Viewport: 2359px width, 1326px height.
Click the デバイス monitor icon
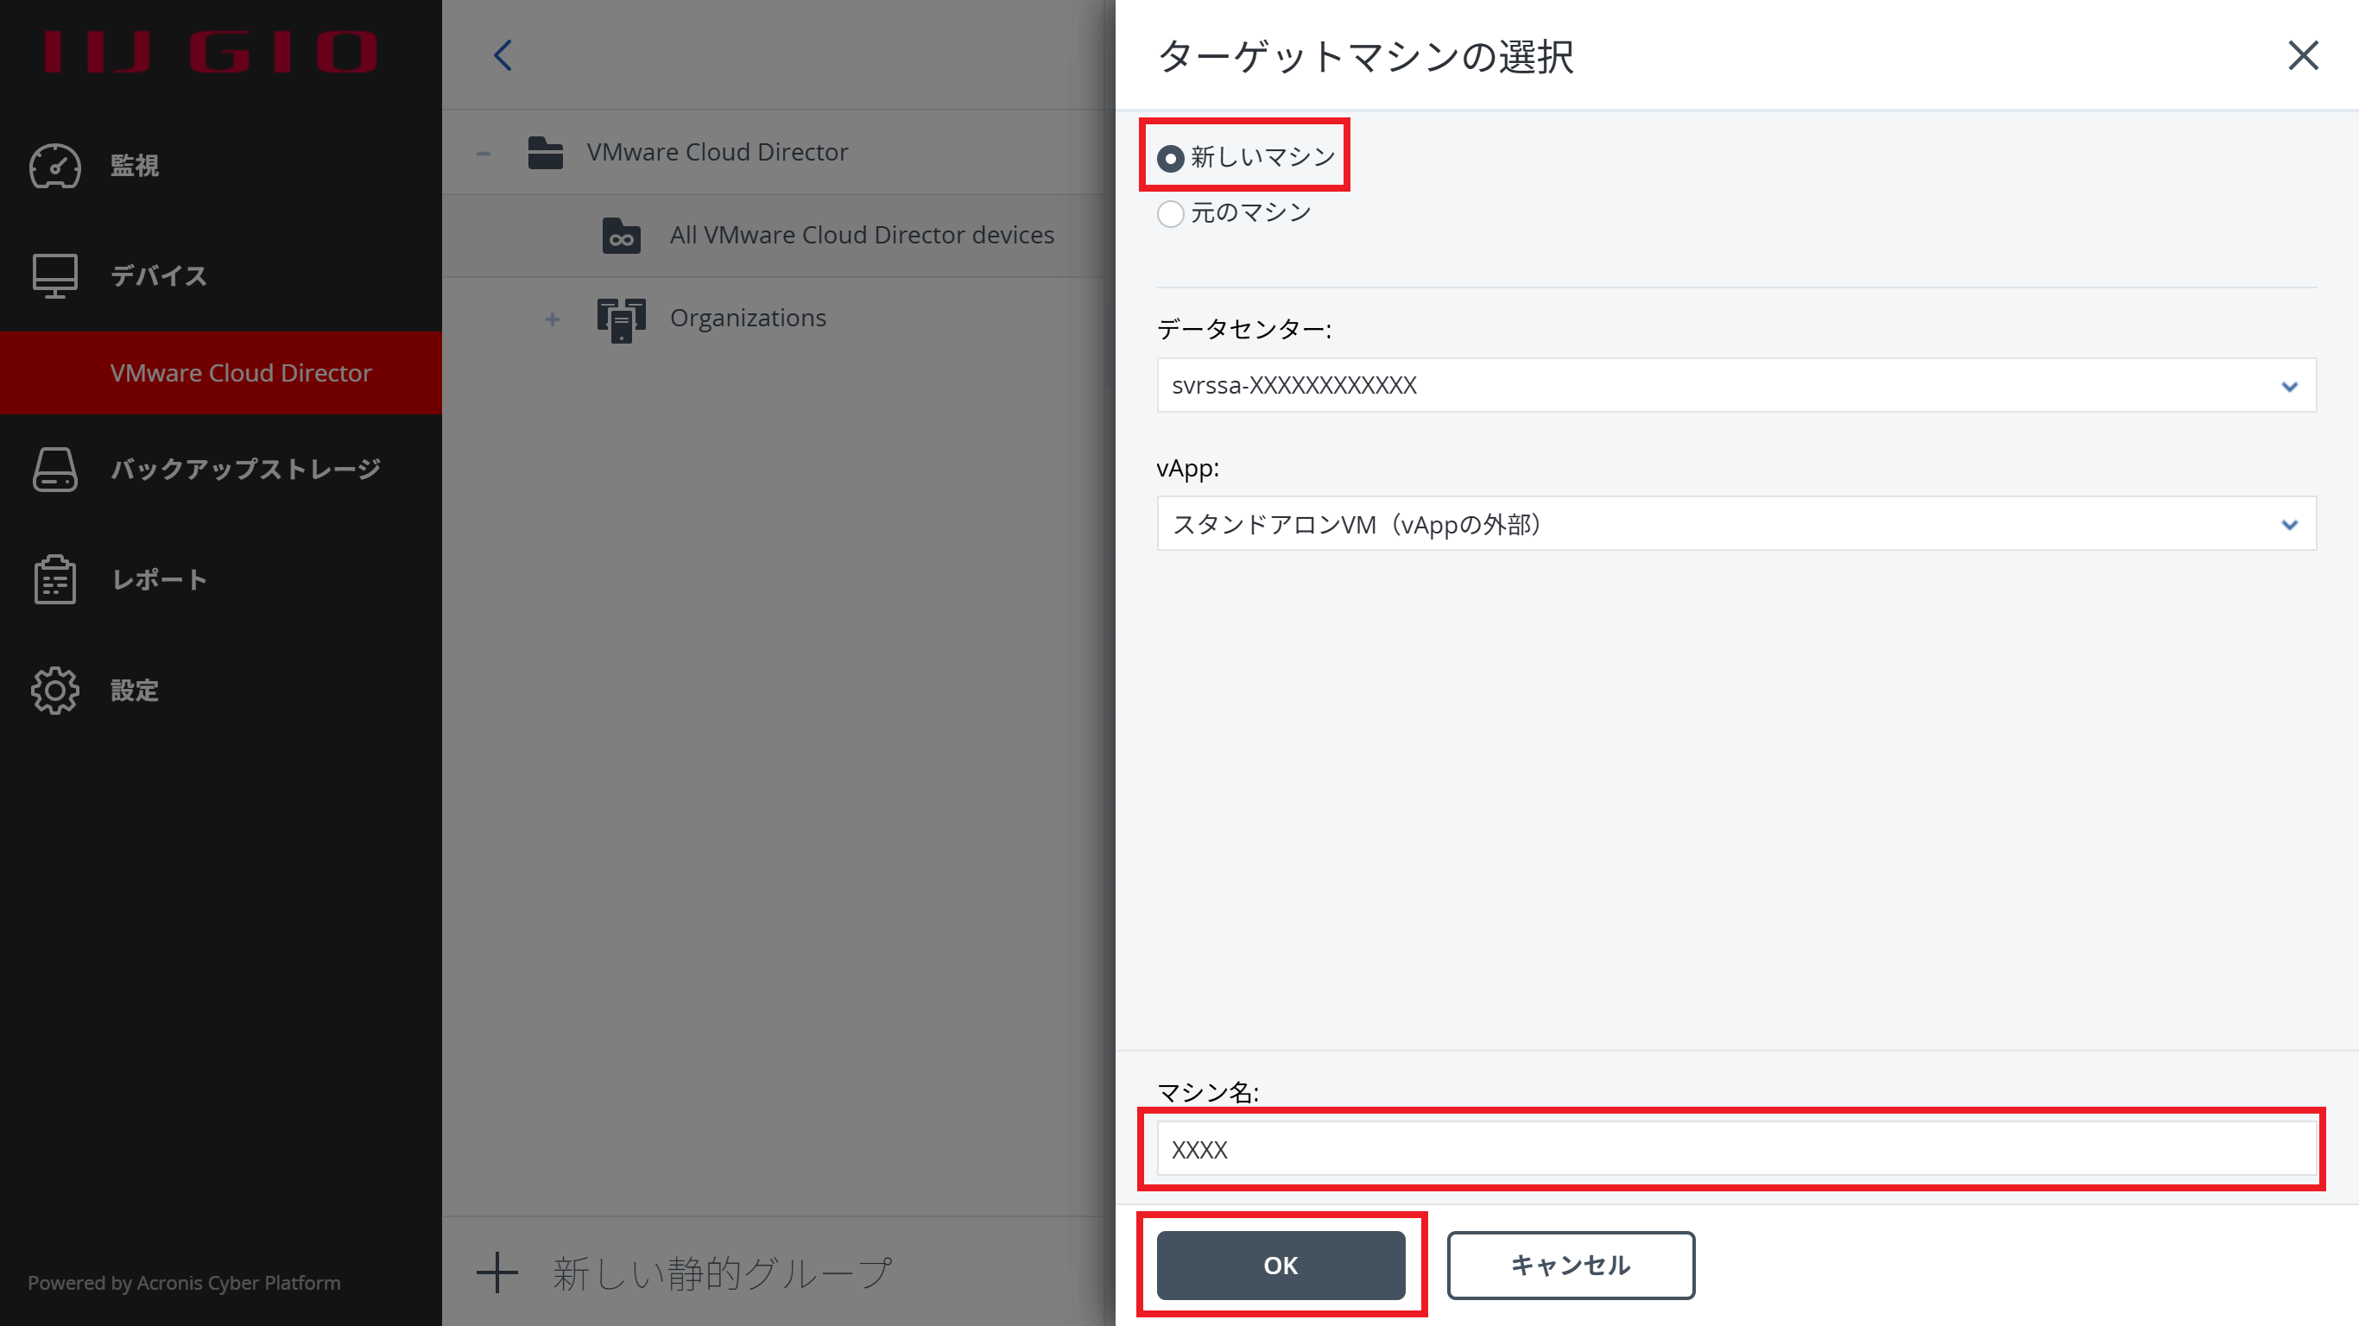(55, 275)
